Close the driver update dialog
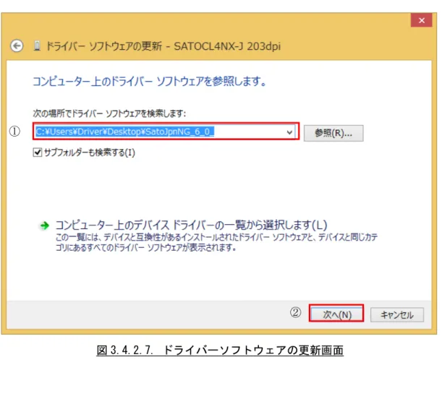This screenshot has height=412, width=442. 422,20
